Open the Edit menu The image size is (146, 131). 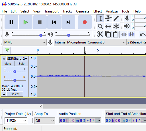coord(14,11)
